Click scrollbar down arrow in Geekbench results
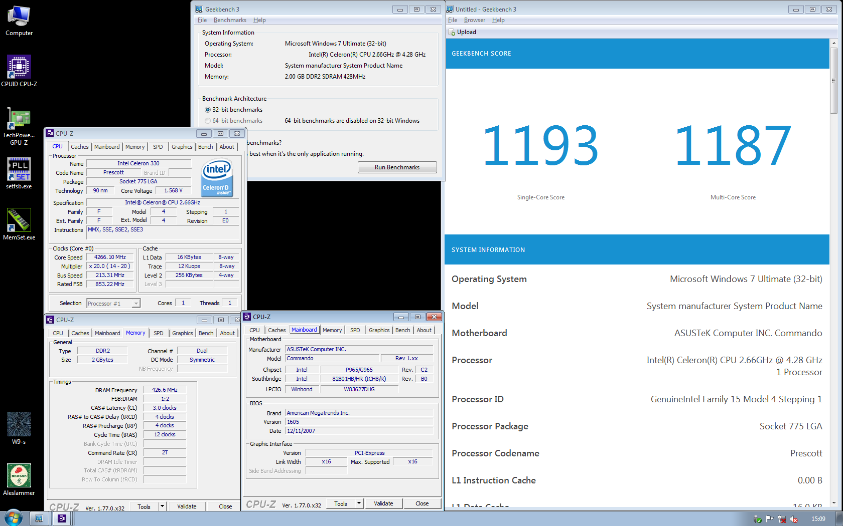 tap(833, 502)
